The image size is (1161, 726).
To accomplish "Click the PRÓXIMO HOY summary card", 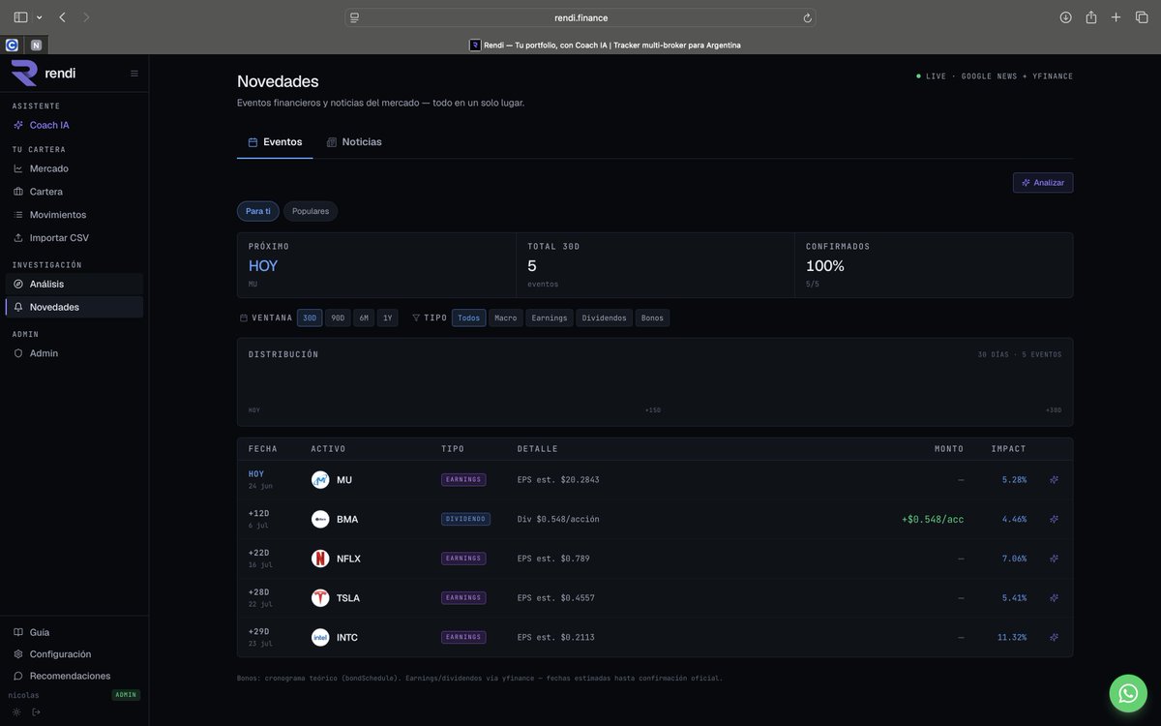I will pos(376,265).
